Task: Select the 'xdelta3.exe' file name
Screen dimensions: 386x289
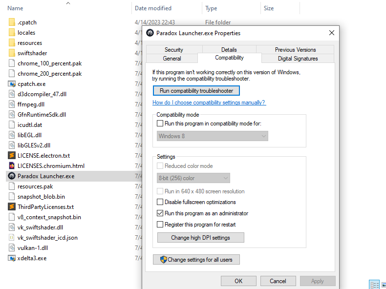Action: click(x=32, y=258)
